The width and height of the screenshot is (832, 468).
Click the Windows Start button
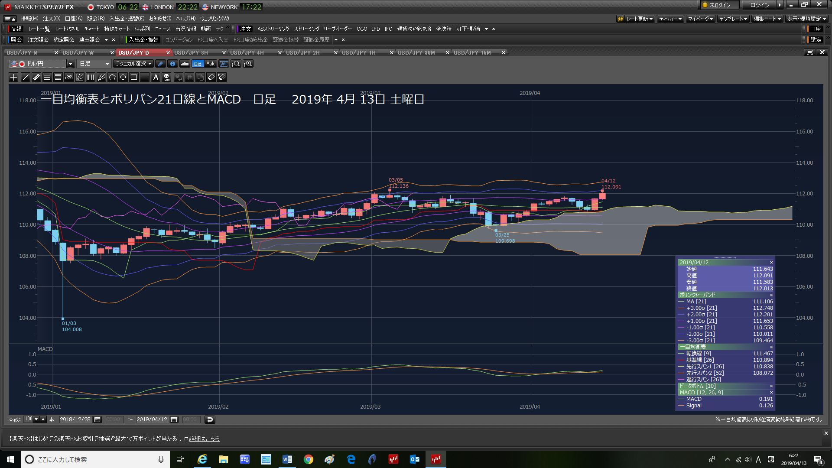pyautogui.click(x=10, y=459)
